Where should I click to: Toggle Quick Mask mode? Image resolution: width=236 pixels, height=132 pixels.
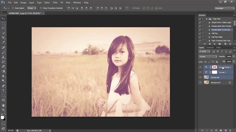pos(3,124)
